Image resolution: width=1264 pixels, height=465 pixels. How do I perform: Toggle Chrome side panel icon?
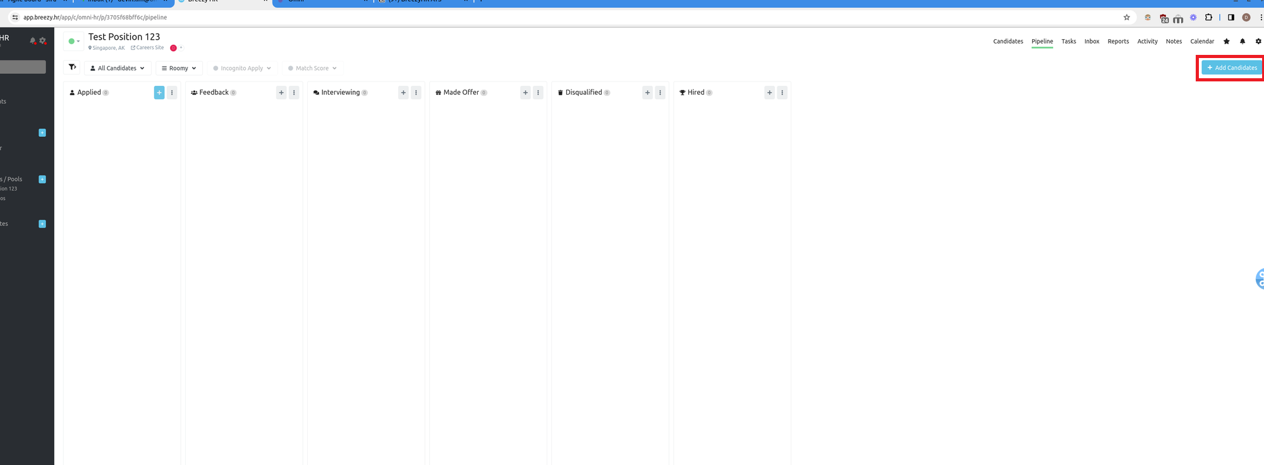[1231, 18]
